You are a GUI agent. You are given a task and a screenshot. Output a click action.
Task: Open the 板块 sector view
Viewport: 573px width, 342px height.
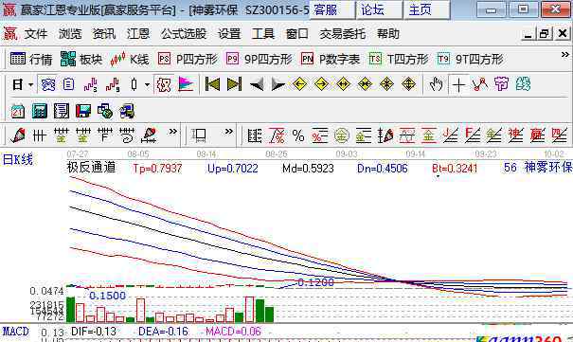pyautogui.click(x=81, y=59)
